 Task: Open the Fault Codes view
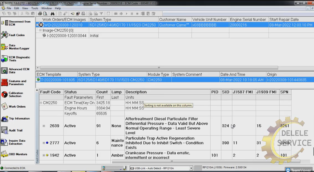[x=4, y=35]
